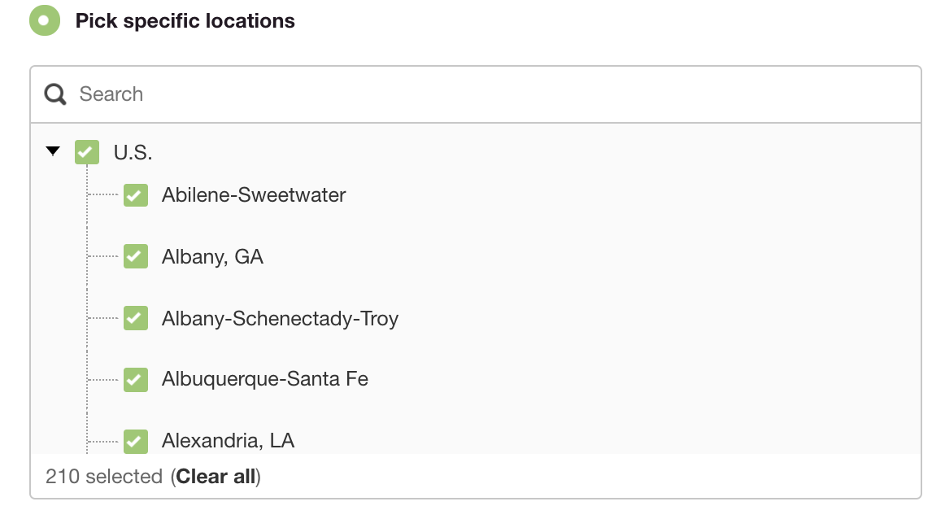Click the Abilene-Sweetwater location name
This screenshot has height=519, width=945.
pyautogui.click(x=253, y=195)
